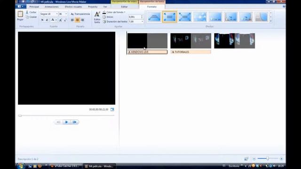Click the preview seek bar slider
301x169 pixels.
click(x=20, y=115)
